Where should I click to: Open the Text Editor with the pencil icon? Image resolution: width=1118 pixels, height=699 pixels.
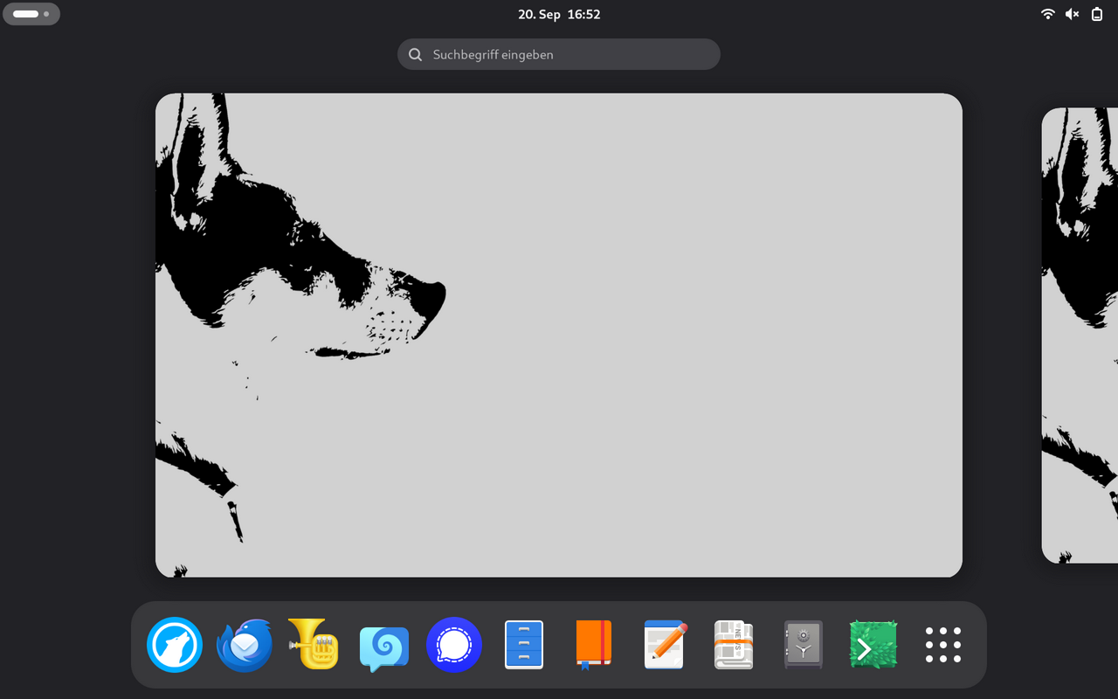tap(664, 645)
